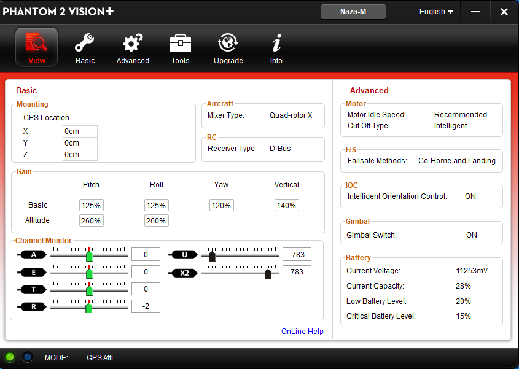Open the OnLine Help link
The width and height of the screenshot is (519, 369).
(x=302, y=332)
